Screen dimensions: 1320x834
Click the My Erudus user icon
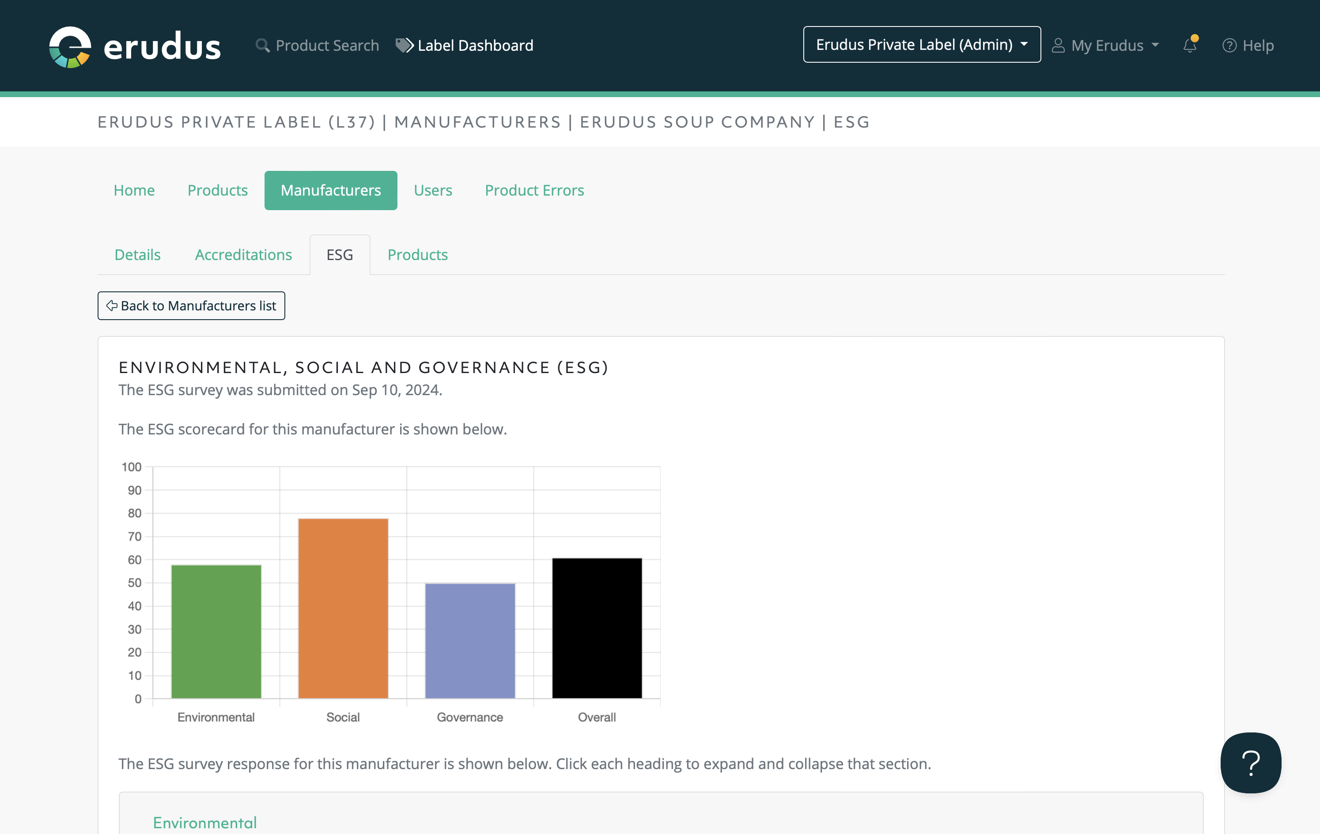1058,45
